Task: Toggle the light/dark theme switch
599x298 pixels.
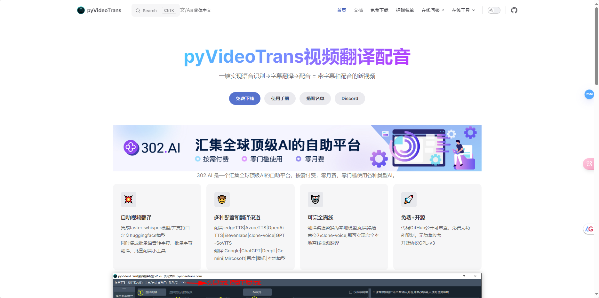Action: click(x=493, y=10)
